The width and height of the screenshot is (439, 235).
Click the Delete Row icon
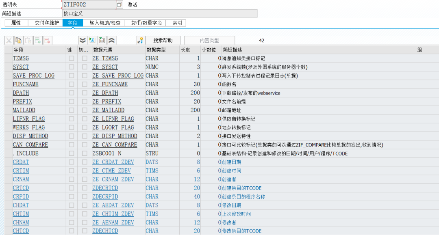pos(47,41)
